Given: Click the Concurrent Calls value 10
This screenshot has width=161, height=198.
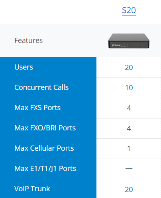Looking at the screenshot, I should (x=129, y=88).
